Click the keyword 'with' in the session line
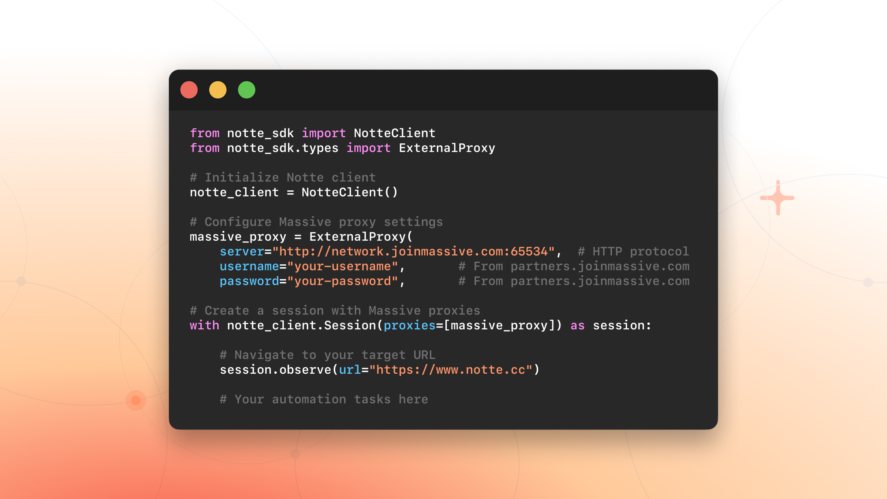Image resolution: width=887 pixels, height=499 pixels. [x=204, y=326]
